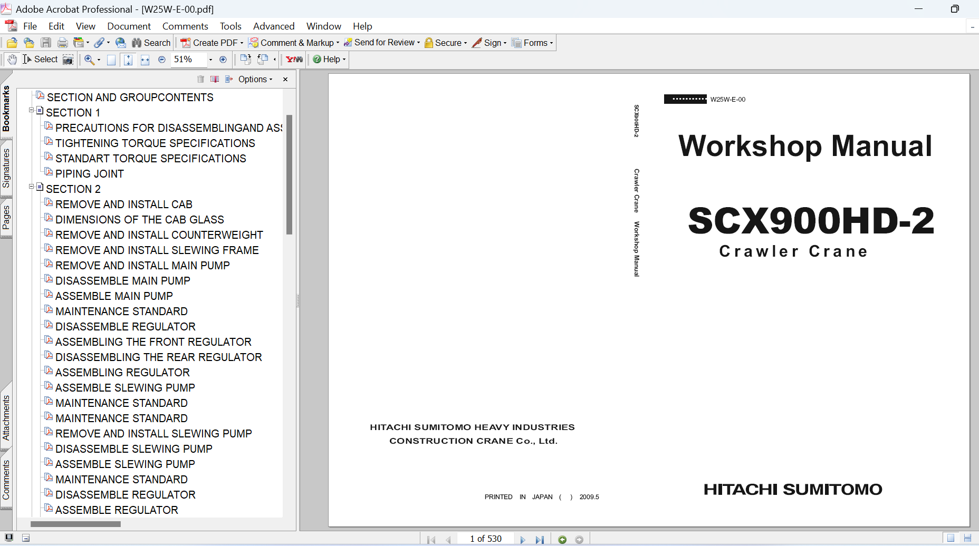
Task: Click the Open file folder icon
Action: pos(12,43)
